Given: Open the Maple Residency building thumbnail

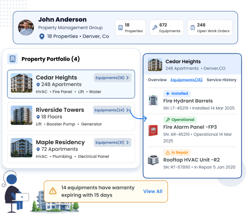Looking at the screenshot, I should click(22, 148).
